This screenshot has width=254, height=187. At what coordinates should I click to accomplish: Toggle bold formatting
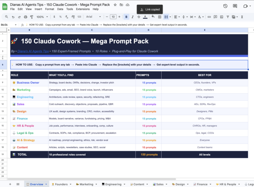(x=126, y=17)
